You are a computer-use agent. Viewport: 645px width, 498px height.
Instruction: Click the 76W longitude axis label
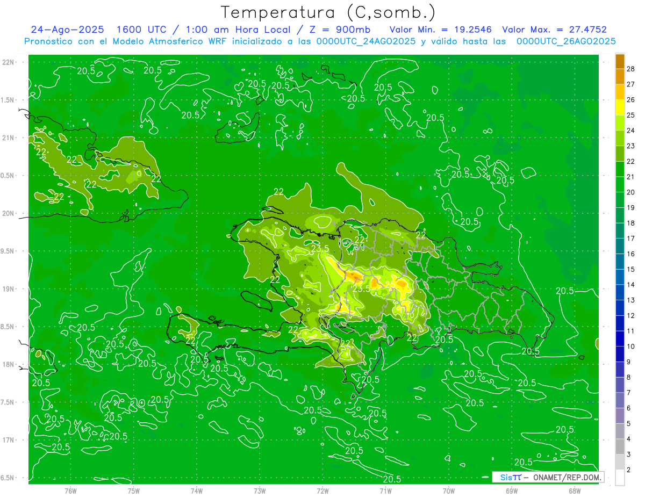[x=70, y=490]
